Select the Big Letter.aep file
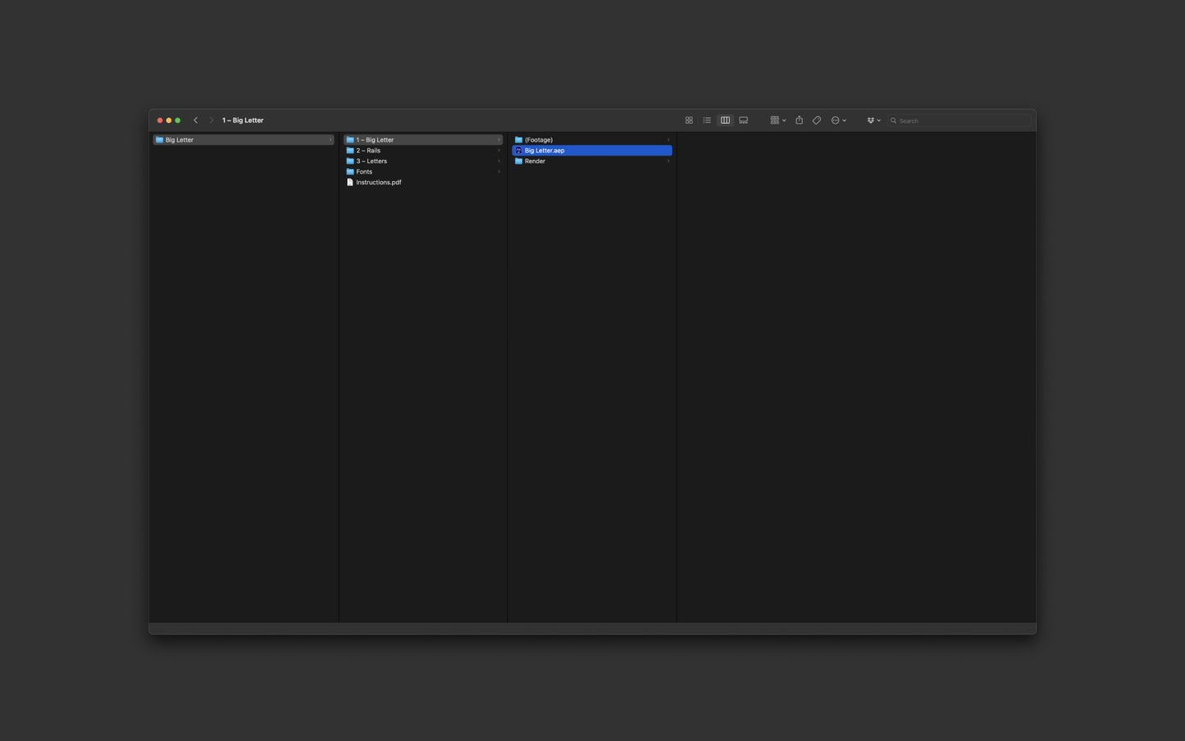This screenshot has width=1185, height=741. pos(592,151)
